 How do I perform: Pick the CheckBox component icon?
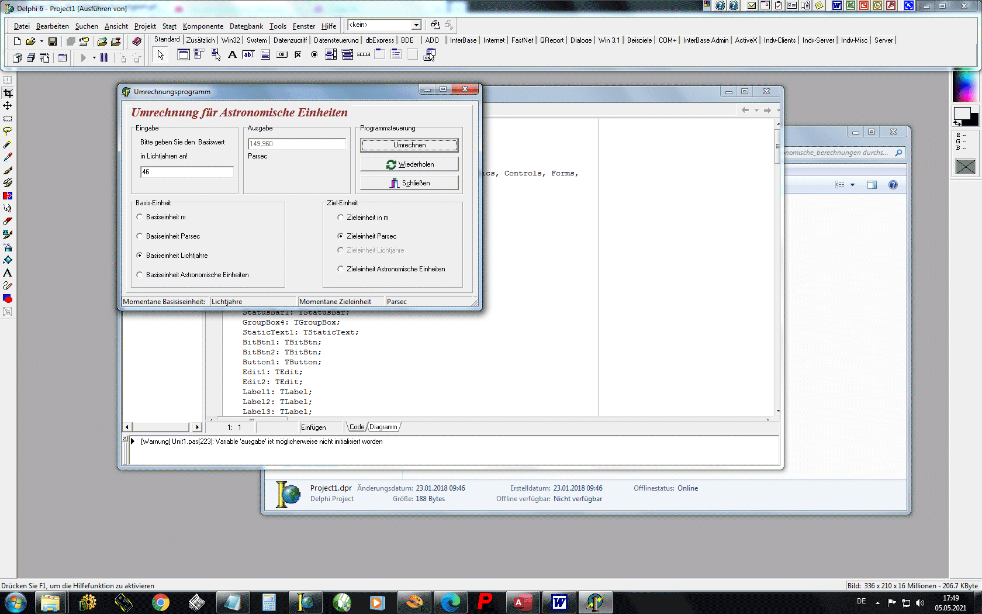[298, 55]
